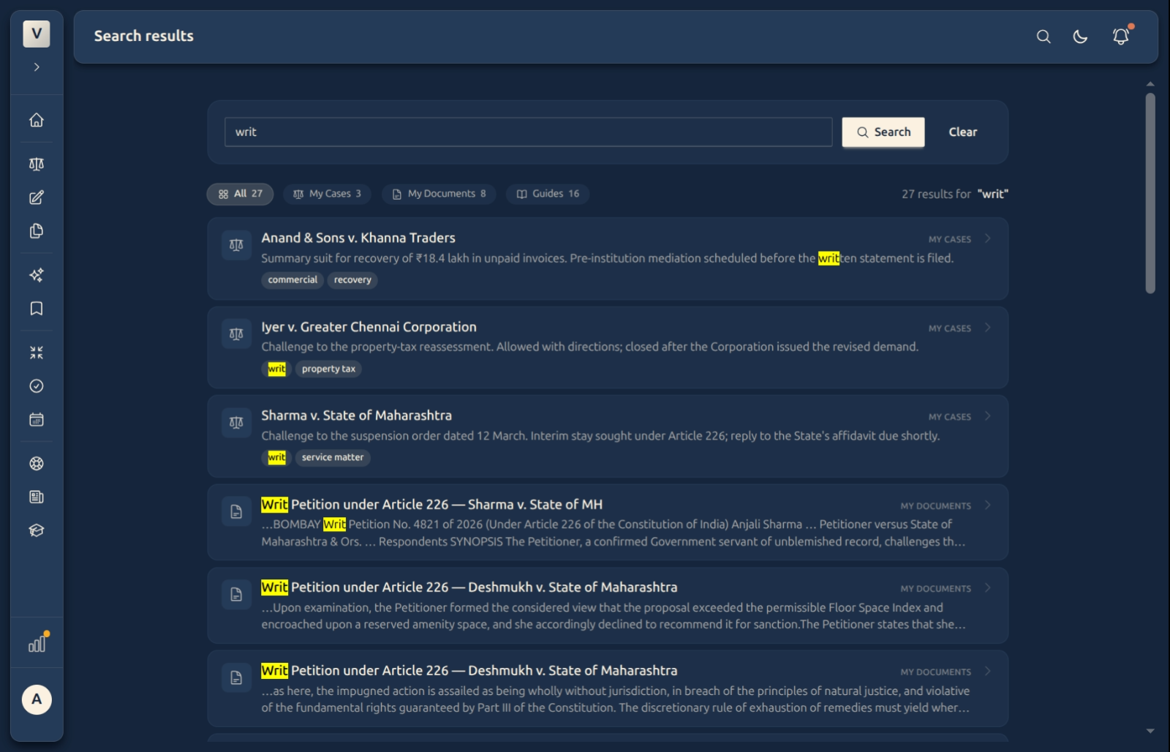Click the chevron on the Sharma v. State of MH document
Screen dimensions: 1170x752
tap(988, 505)
